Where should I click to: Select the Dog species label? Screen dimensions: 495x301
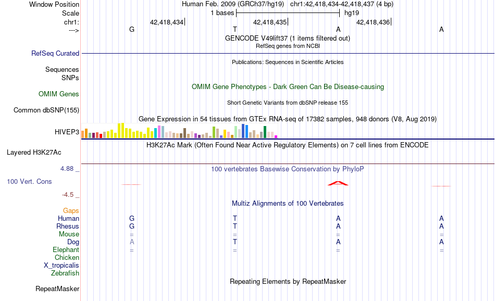tap(73, 242)
